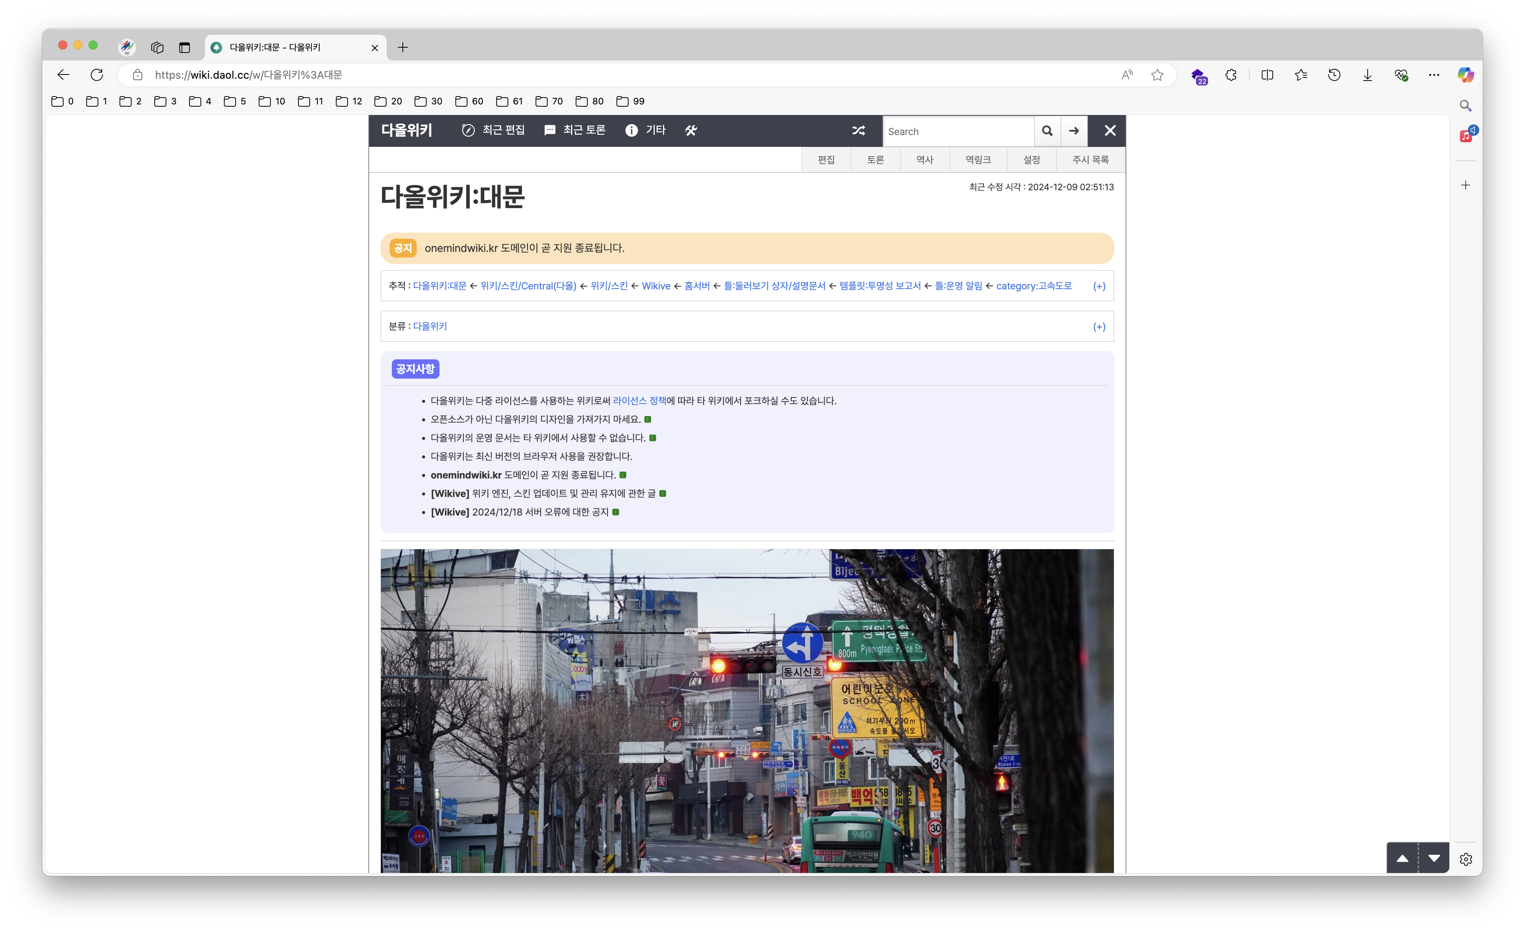
Task: Open green link marker after onemindwiki.kr notice
Action: point(623,475)
